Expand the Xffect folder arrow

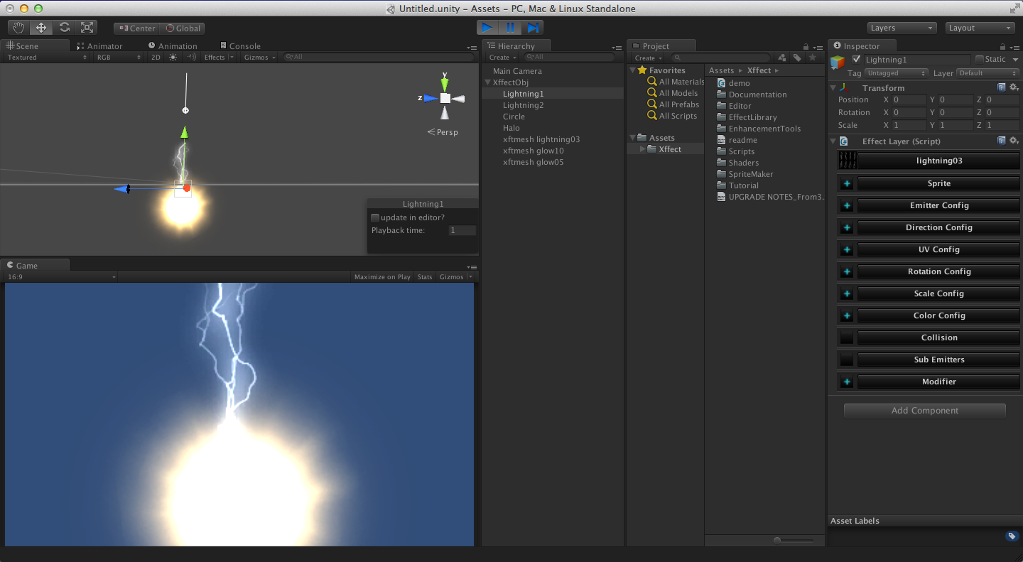point(643,149)
